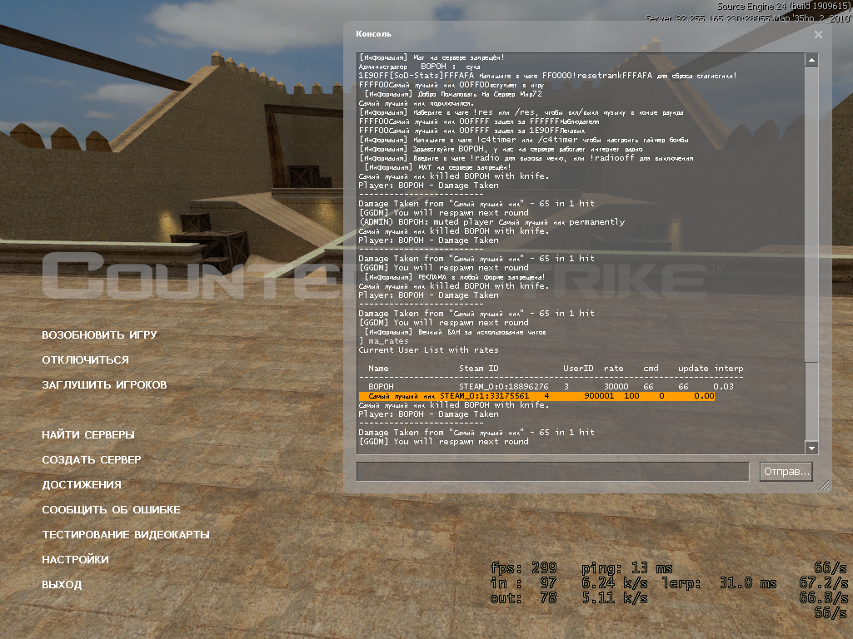The height and width of the screenshot is (639, 853).
Task: Click line '(ADMIN) ВОРОН: muted player'
Action: click(491, 222)
